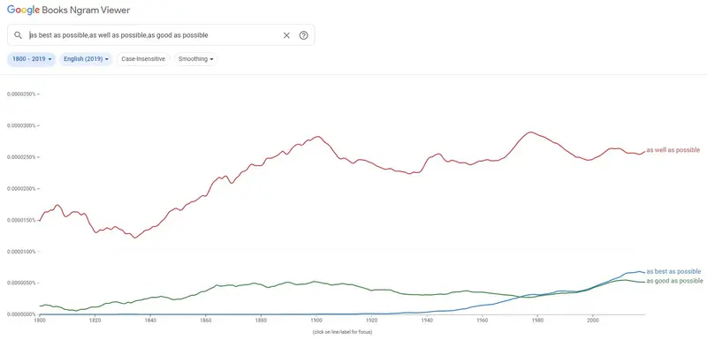This screenshot has height=340, width=707.
Task: Click the red line peak near 1980
Action: 531,132
